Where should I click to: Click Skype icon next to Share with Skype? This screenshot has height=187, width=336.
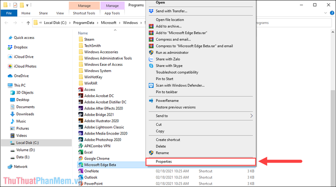point(151,66)
